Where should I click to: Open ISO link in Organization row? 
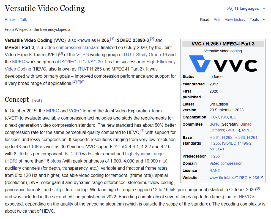225,117
